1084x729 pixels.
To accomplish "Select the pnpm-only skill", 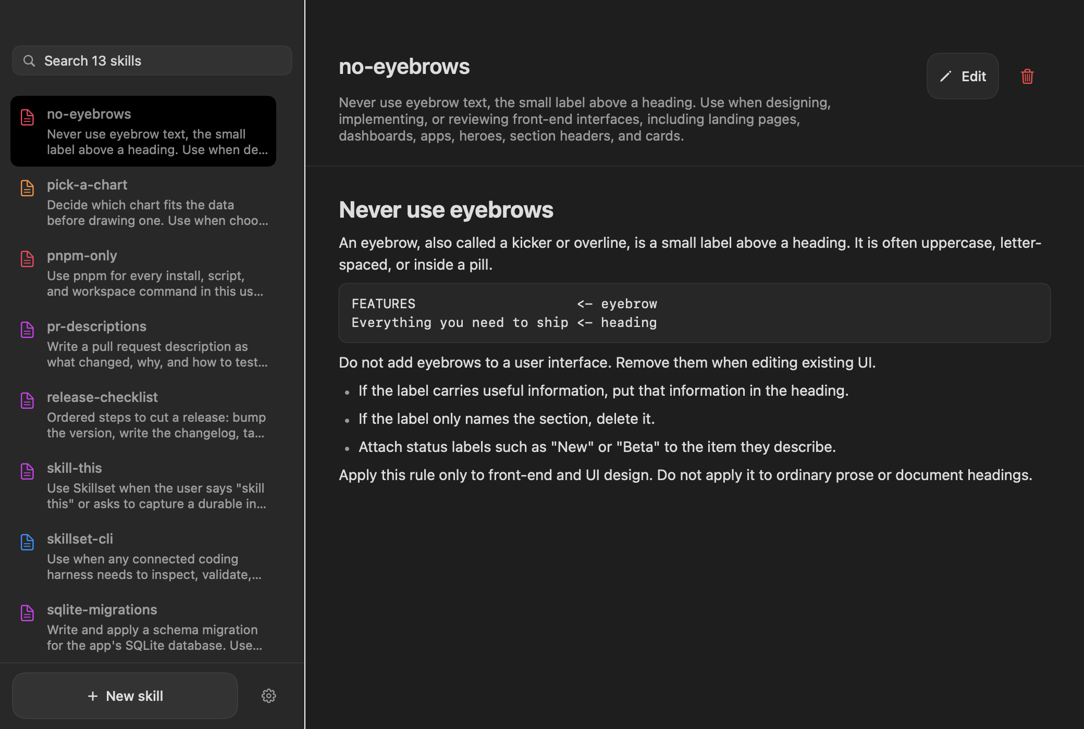I will click(143, 273).
